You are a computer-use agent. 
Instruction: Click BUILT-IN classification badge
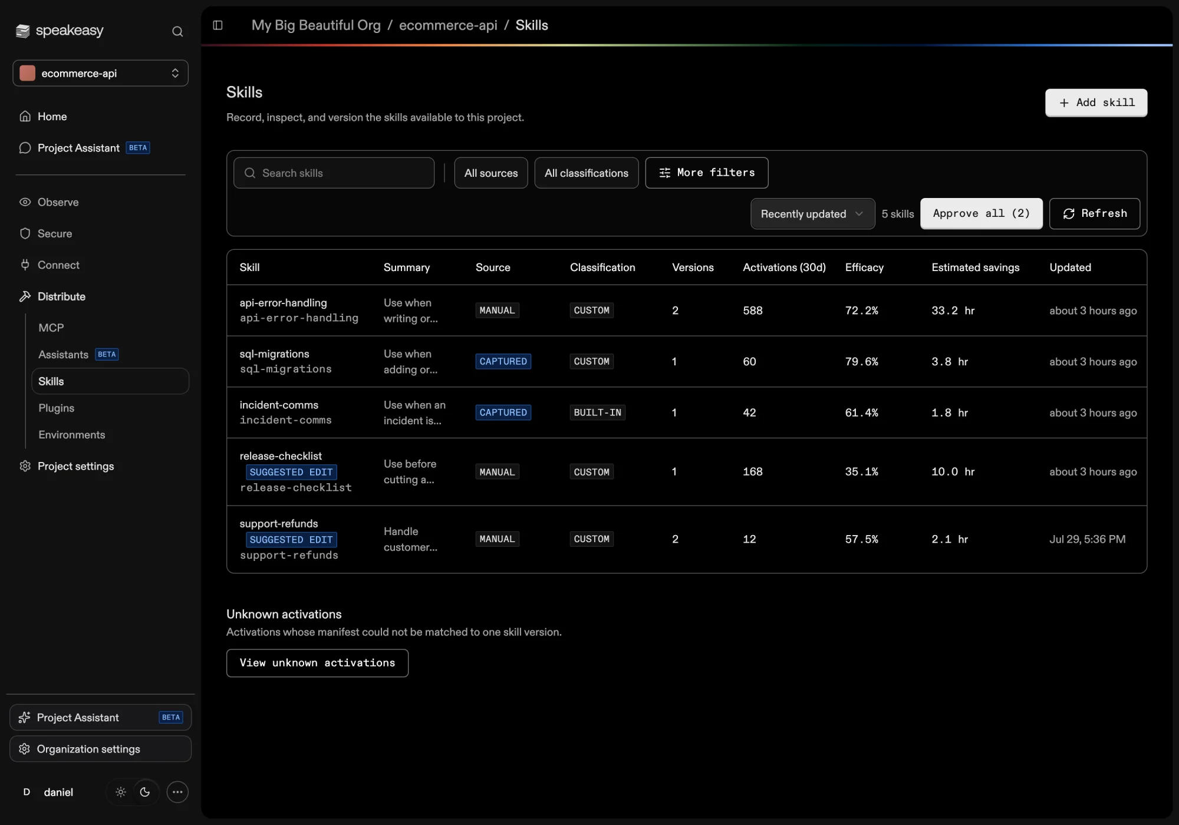(x=598, y=412)
